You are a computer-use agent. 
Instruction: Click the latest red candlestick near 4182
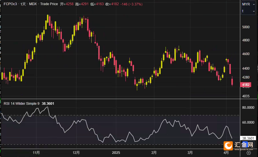pos(232,82)
